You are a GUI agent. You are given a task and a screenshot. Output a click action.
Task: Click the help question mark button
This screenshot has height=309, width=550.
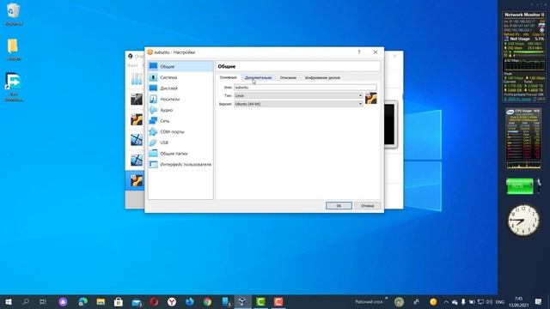[x=359, y=51]
